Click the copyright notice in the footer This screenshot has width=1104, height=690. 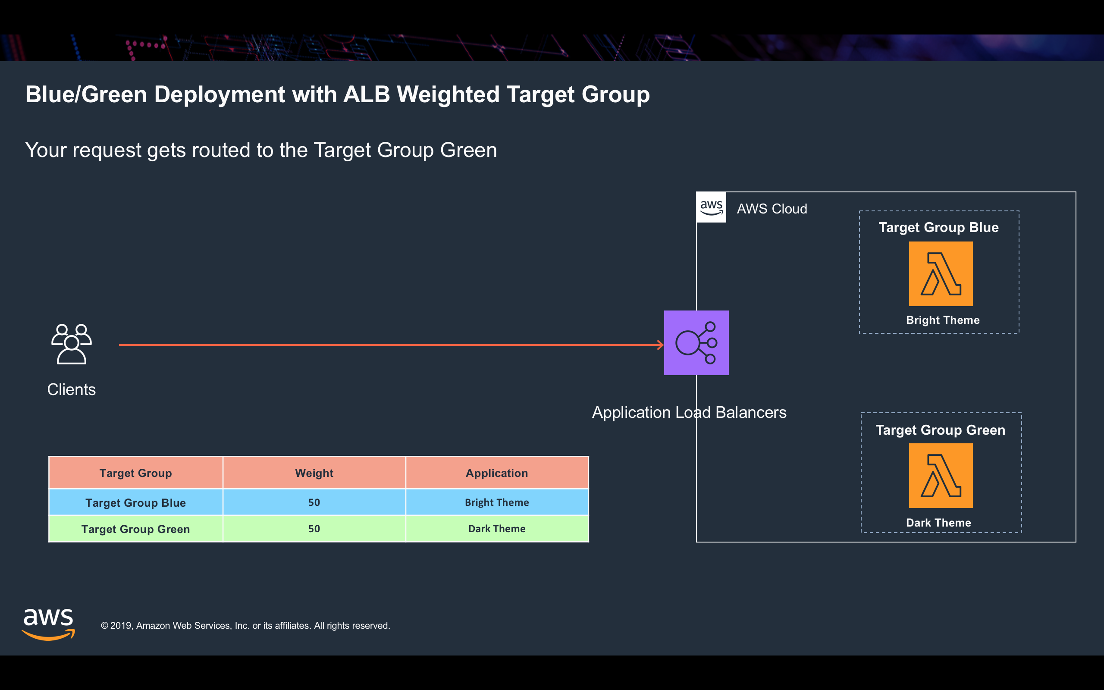tap(245, 626)
